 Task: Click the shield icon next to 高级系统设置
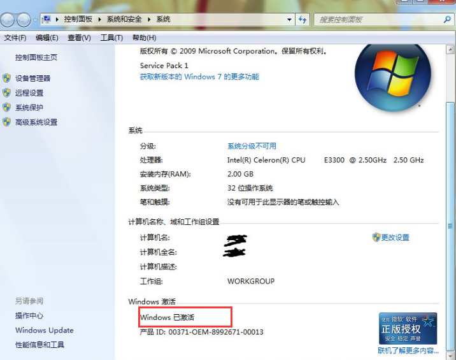(7, 122)
